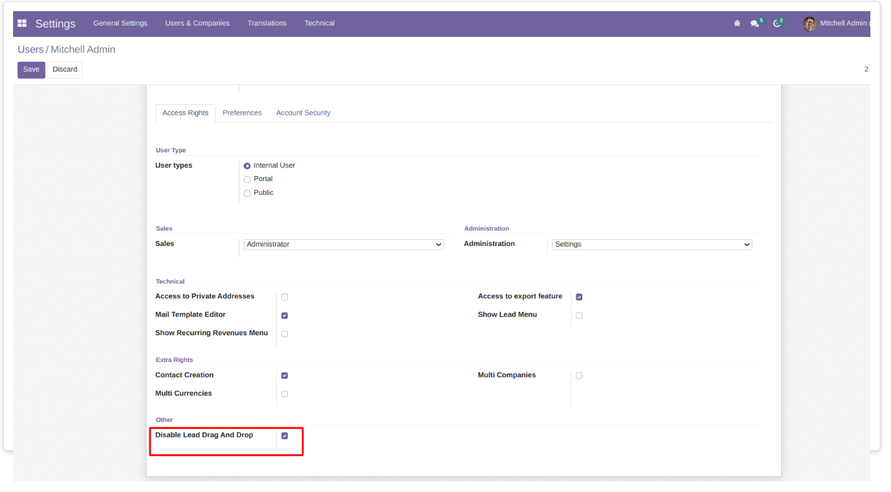Click the Mail Template Editor label
Image resolution: width=891 pixels, height=492 pixels.
tap(191, 315)
